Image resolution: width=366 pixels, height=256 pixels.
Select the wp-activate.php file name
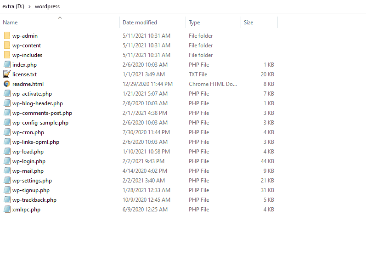tap(32, 94)
